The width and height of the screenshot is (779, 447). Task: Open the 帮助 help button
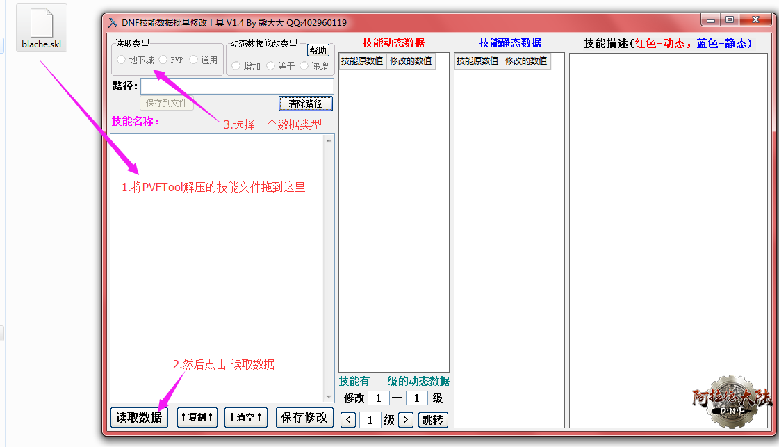click(x=318, y=50)
